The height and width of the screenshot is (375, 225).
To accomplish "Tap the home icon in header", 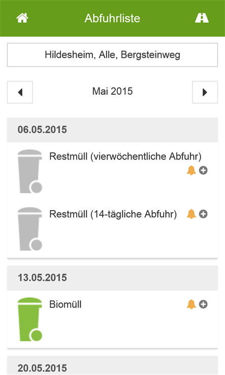I will coord(22,18).
